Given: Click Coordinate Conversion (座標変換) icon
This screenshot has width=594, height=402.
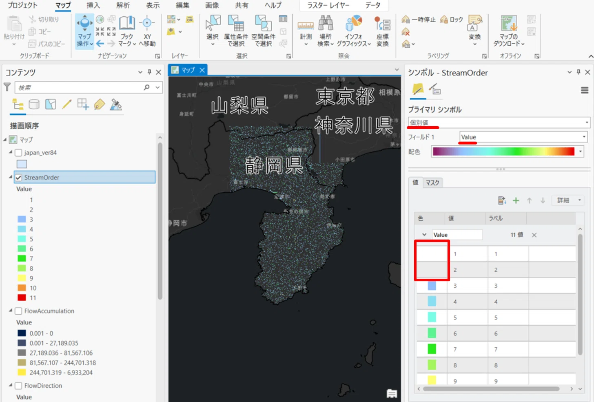Looking at the screenshot, I should 382,24.
